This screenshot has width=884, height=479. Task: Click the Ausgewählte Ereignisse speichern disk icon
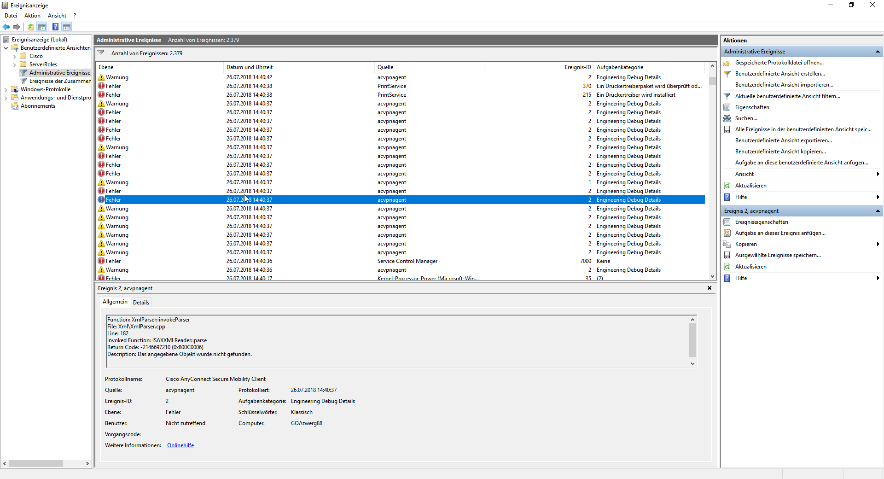click(727, 255)
